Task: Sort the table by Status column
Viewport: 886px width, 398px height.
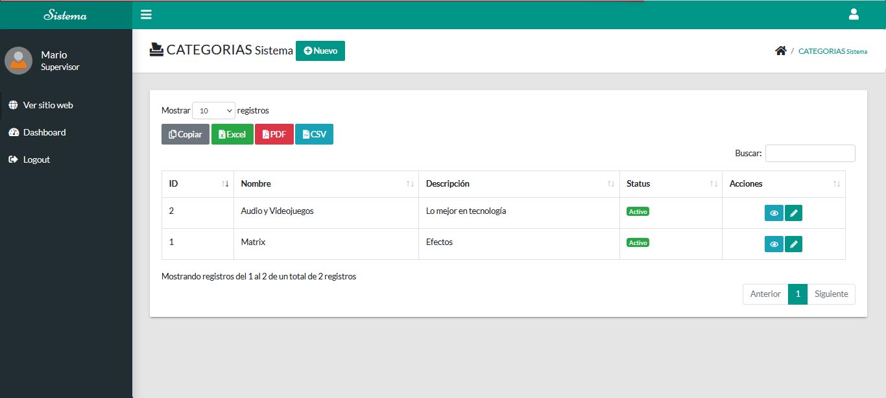Action: [x=670, y=184]
